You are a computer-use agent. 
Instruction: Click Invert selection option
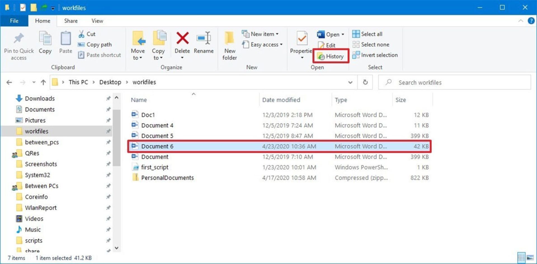[x=375, y=55]
